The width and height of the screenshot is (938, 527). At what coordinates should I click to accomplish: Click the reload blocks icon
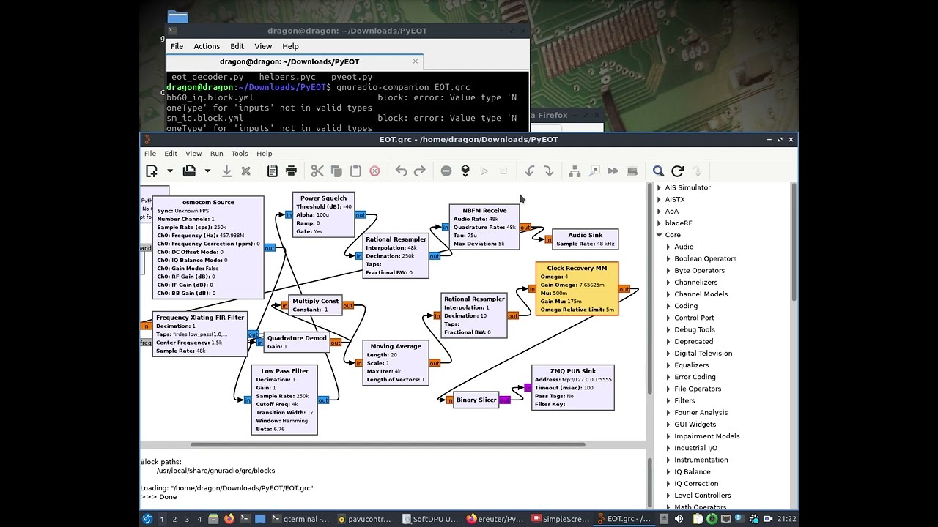pos(677,171)
